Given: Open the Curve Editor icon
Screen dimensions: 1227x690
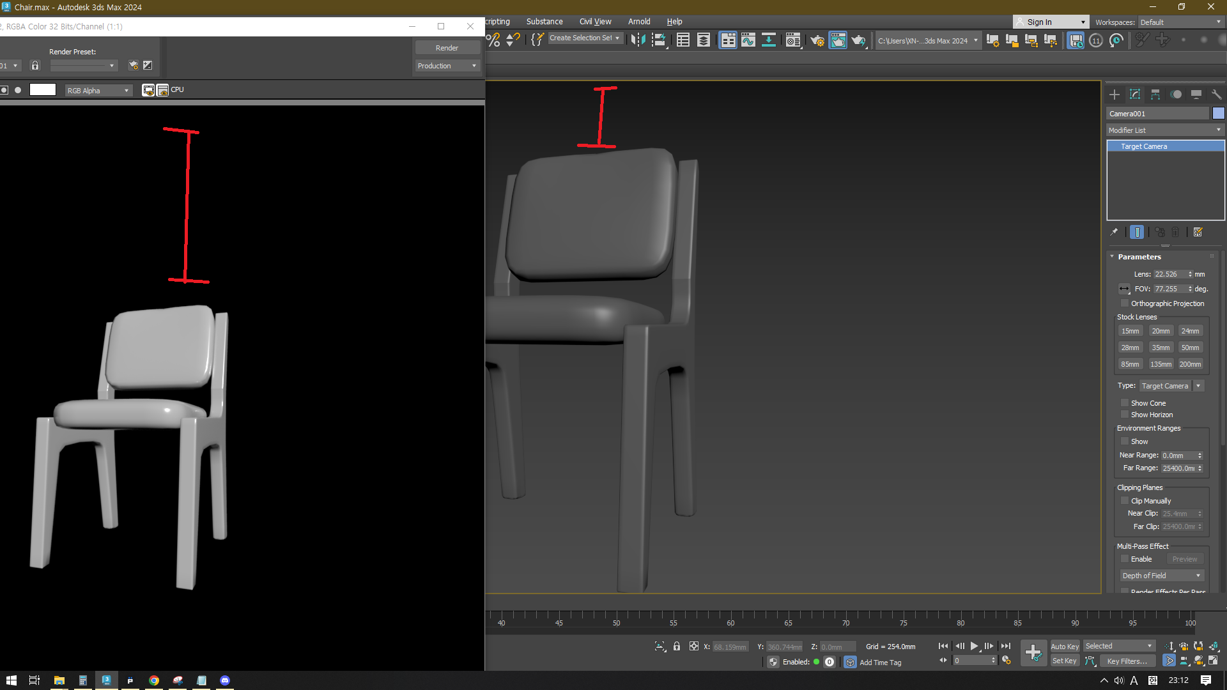Looking at the screenshot, I should (748, 40).
